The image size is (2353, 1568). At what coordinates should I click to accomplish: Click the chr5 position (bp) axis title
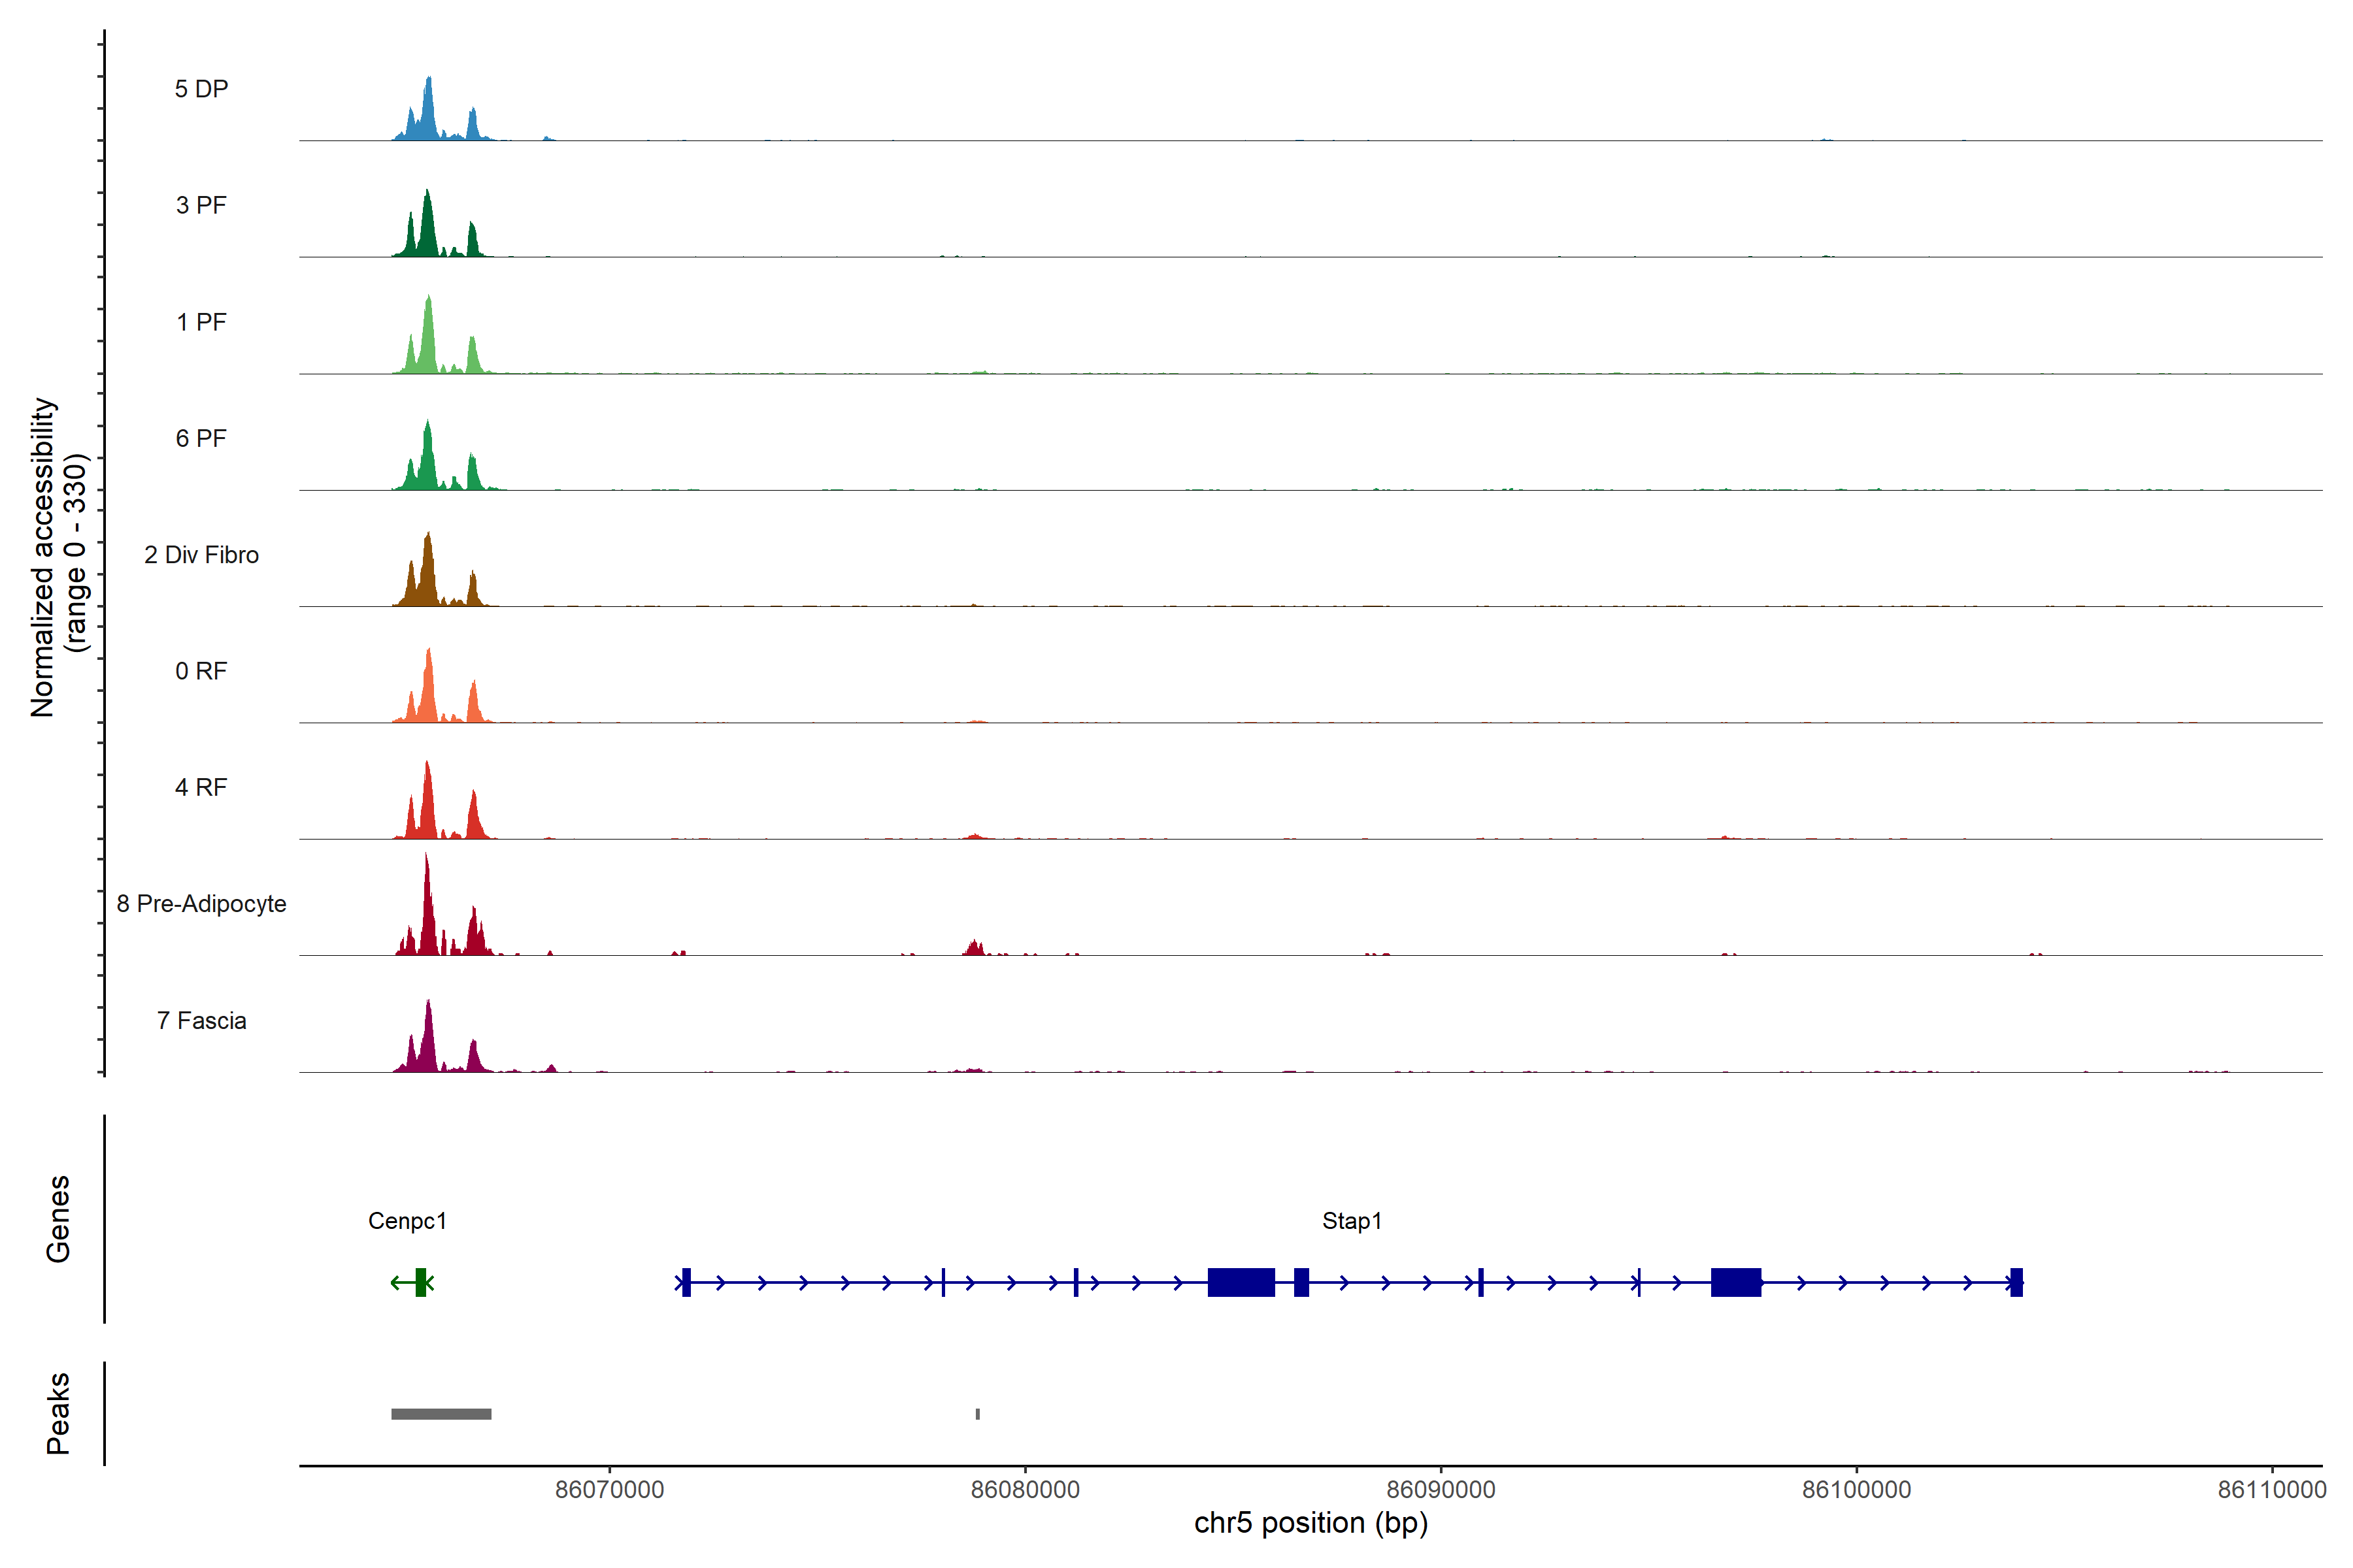pos(1310,1523)
